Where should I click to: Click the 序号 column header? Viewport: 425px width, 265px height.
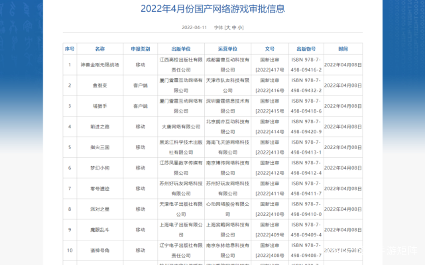click(x=70, y=49)
